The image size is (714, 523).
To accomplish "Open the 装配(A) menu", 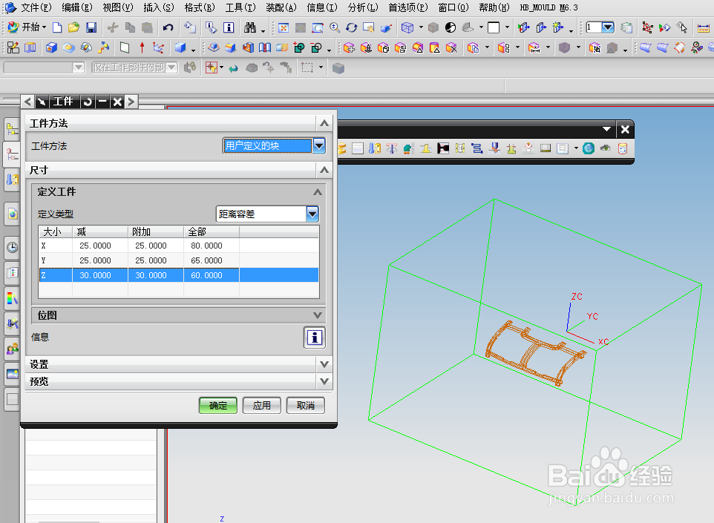I will pos(281,7).
